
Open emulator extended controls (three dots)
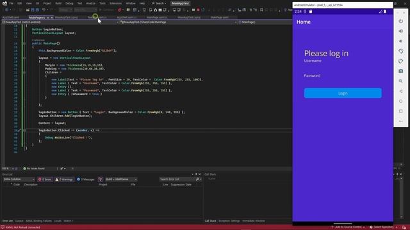400,121
